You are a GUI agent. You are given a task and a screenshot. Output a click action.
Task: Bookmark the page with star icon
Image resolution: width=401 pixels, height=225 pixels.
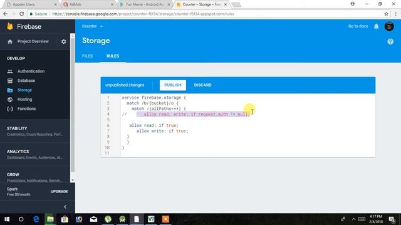[386, 14]
